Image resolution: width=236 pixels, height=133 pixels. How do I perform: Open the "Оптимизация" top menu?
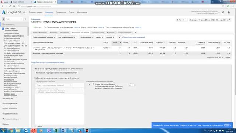coord(60,12)
